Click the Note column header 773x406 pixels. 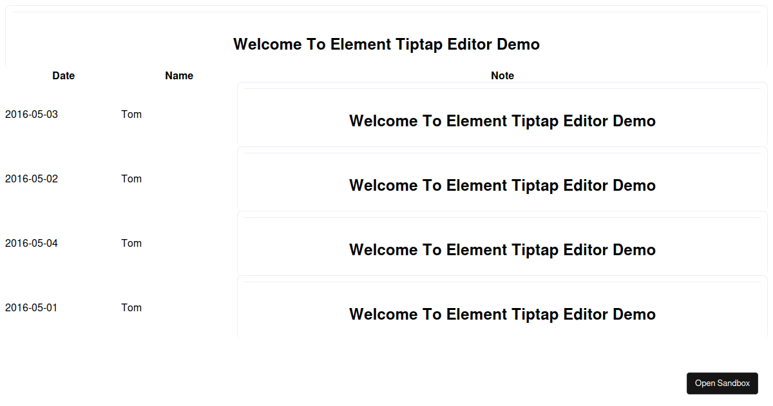tap(502, 75)
